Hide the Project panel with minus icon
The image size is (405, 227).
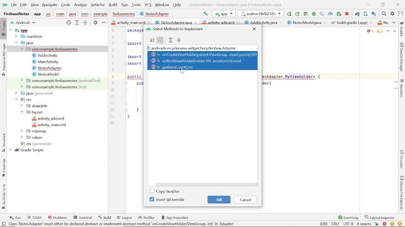104,23
